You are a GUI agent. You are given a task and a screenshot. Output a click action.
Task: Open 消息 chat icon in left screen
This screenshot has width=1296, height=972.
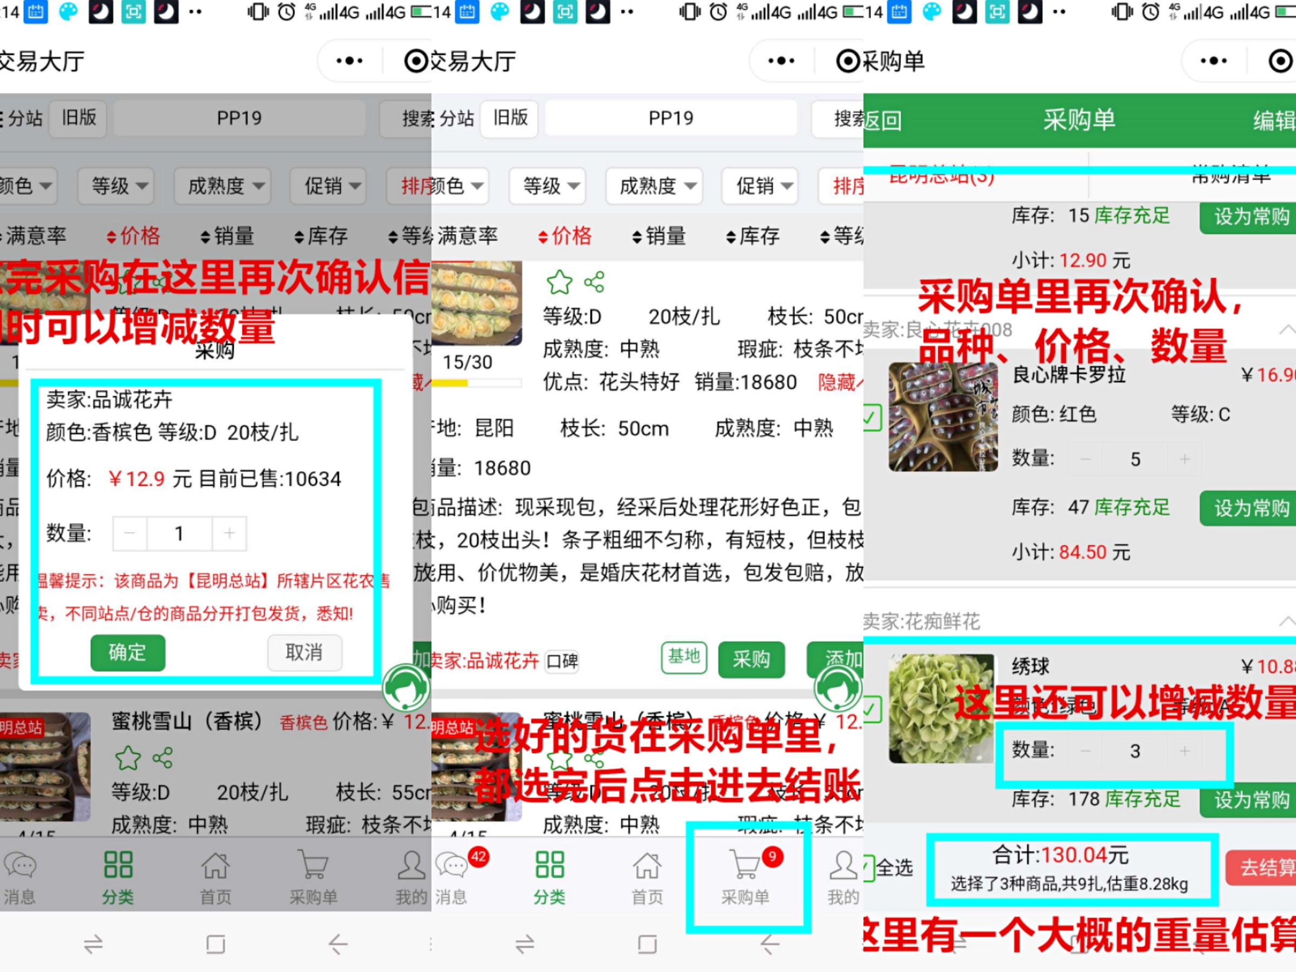pos(20,865)
